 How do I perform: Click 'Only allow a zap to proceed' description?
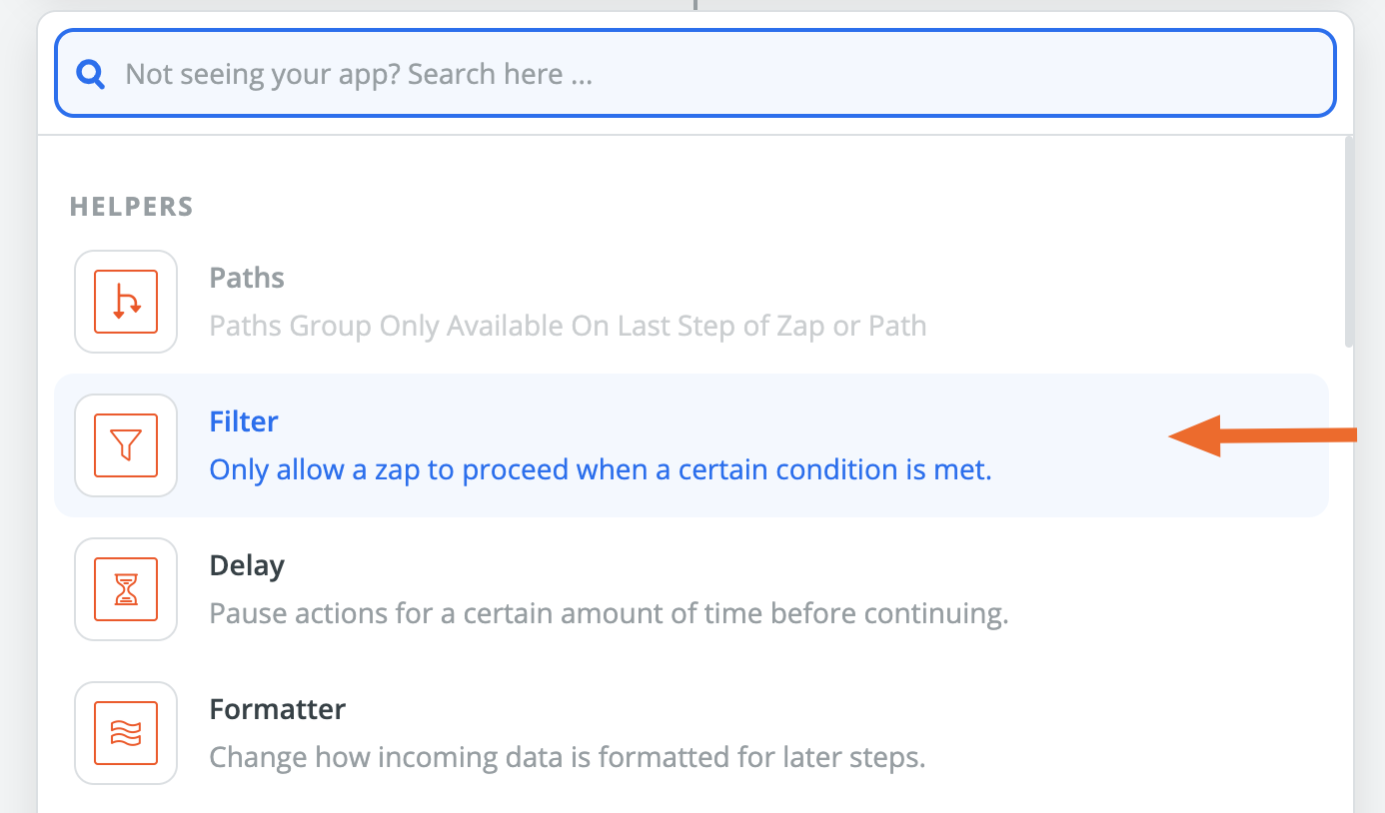pos(600,469)
